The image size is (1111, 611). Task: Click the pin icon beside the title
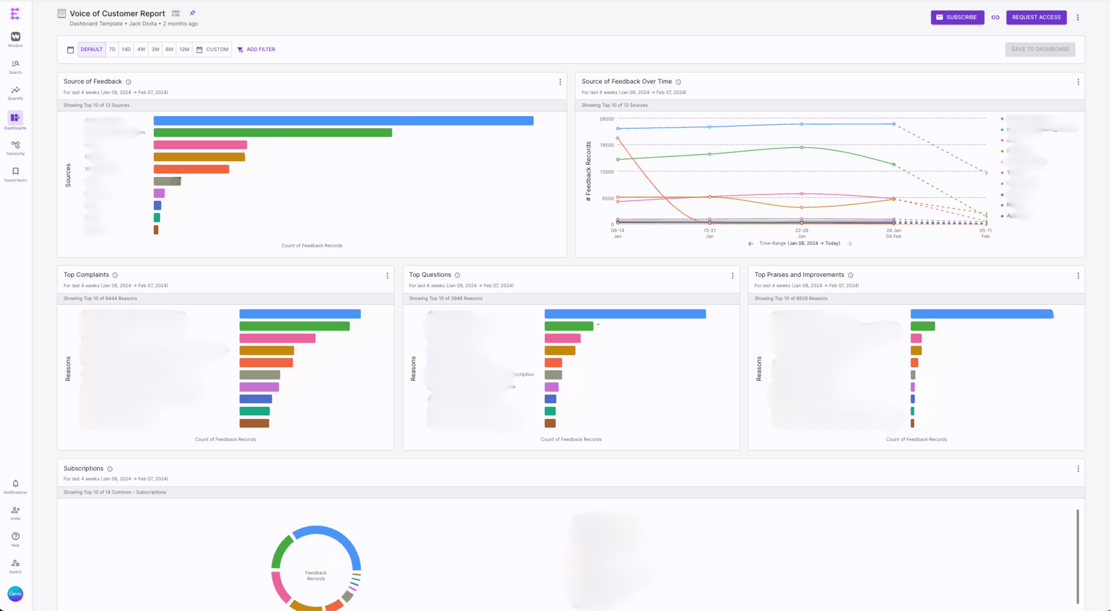pos(193,13)
